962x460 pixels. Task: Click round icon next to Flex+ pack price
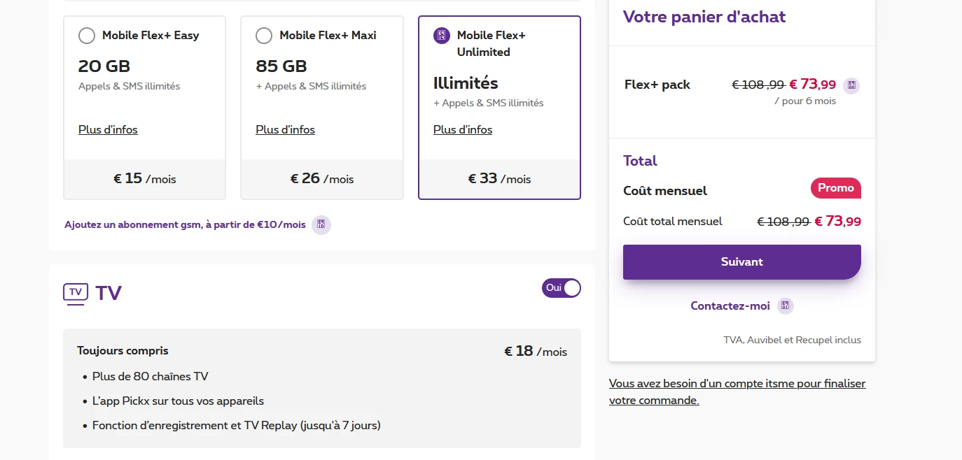coord(851,85)
